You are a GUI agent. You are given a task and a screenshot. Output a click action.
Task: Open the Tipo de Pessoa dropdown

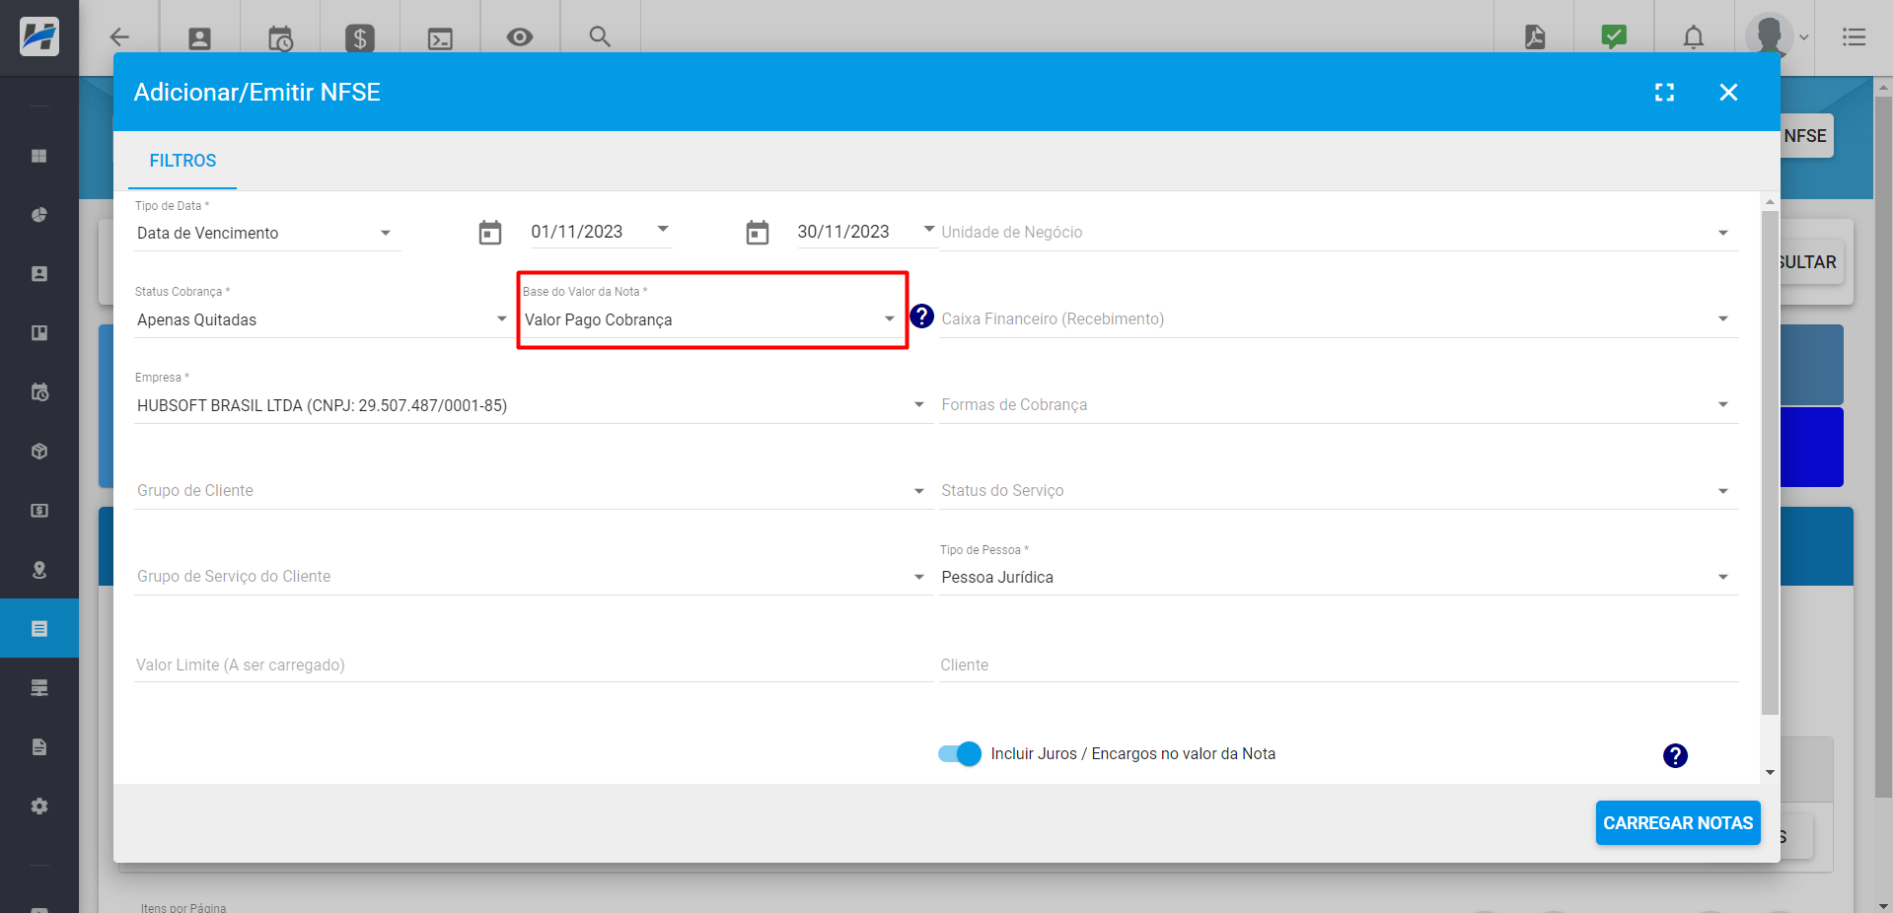[1337, 577]
